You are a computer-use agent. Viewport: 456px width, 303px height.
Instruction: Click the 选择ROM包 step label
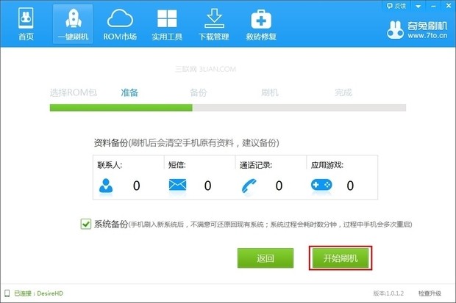[x=74, y=92]
